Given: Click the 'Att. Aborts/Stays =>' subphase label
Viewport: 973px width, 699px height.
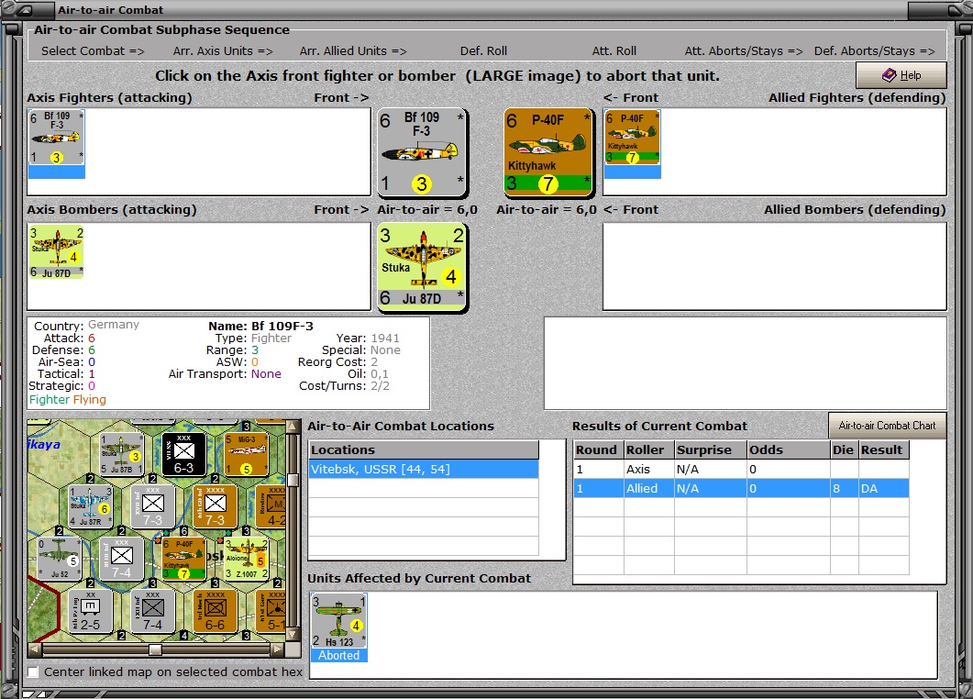Looking at the screenshot, I should click(744, 50).
